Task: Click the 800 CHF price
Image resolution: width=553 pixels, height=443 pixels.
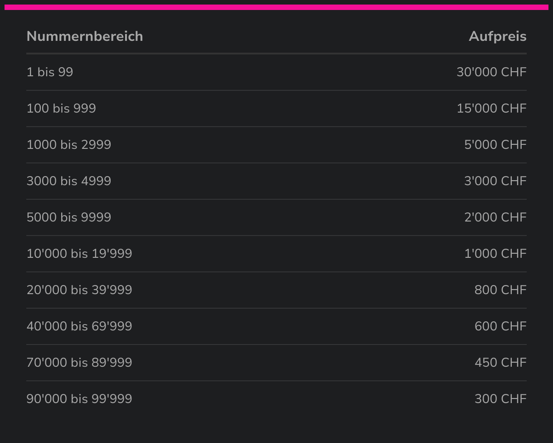Action: pyautogui.click(x=500, y=290)
